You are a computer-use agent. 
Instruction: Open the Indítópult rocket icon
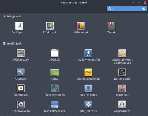pyautogui.click(x=122, y=88)
